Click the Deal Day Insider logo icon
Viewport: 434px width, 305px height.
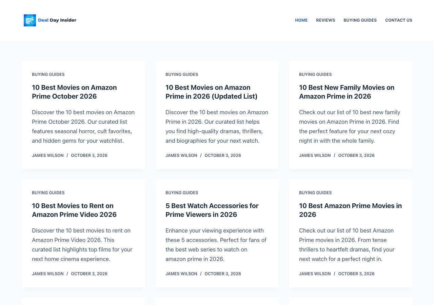[30, 20]
